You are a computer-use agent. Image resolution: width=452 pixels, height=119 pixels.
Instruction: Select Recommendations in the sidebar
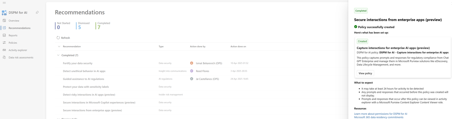coord(20,28)
